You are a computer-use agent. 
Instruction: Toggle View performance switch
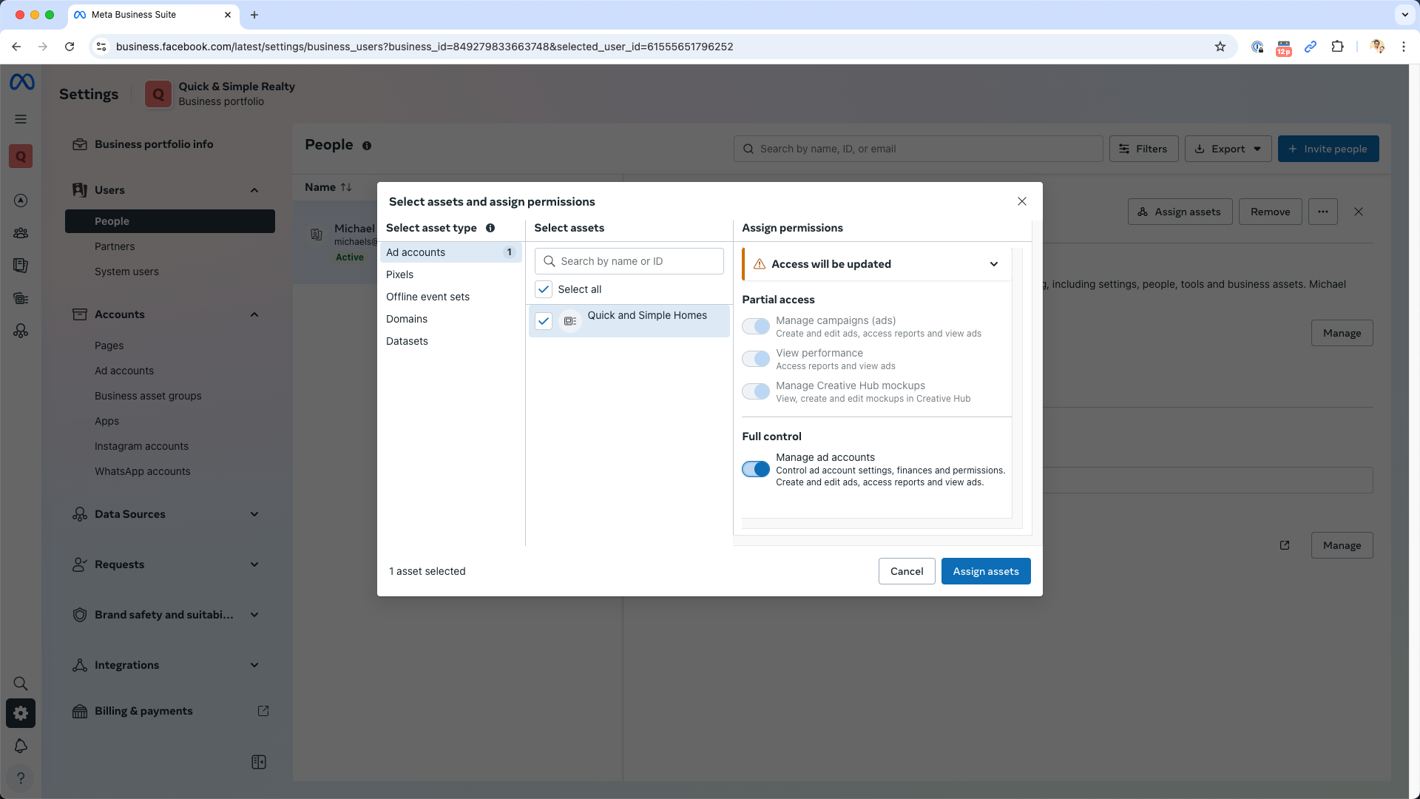click(x=756, y=359)
